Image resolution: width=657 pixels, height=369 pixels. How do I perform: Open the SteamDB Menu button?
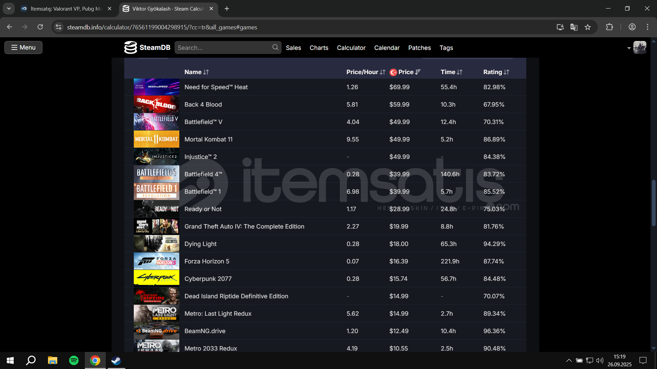point(23,47)
